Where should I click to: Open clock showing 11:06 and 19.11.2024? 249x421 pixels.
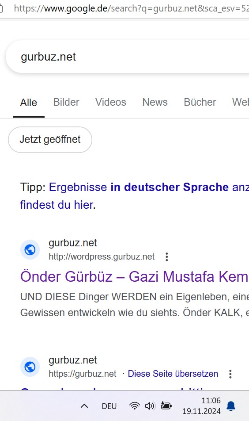tap(202, 406)
